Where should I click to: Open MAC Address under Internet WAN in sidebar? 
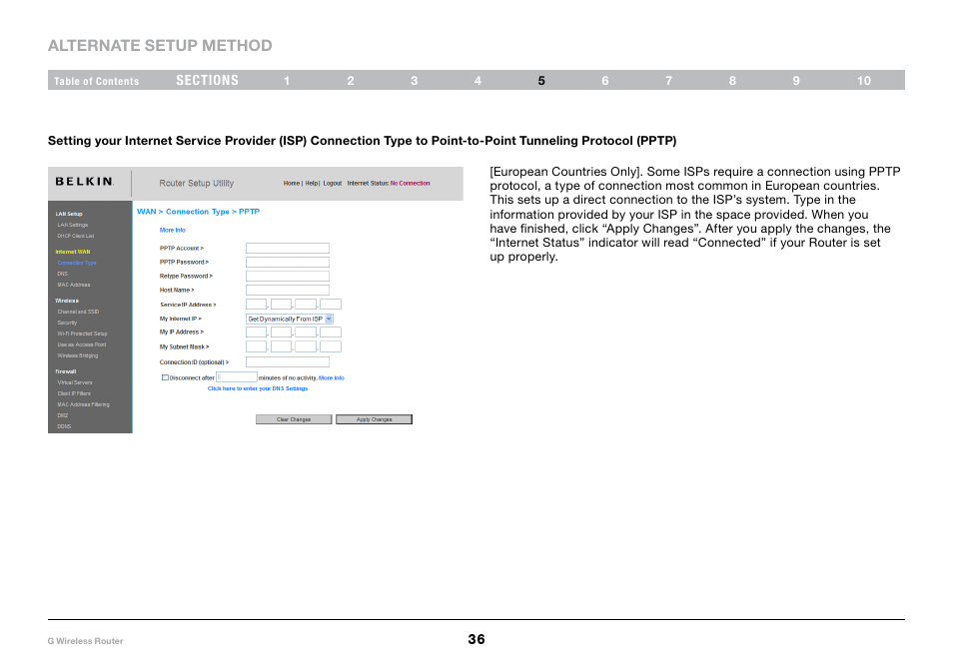[x=74, y=285]
